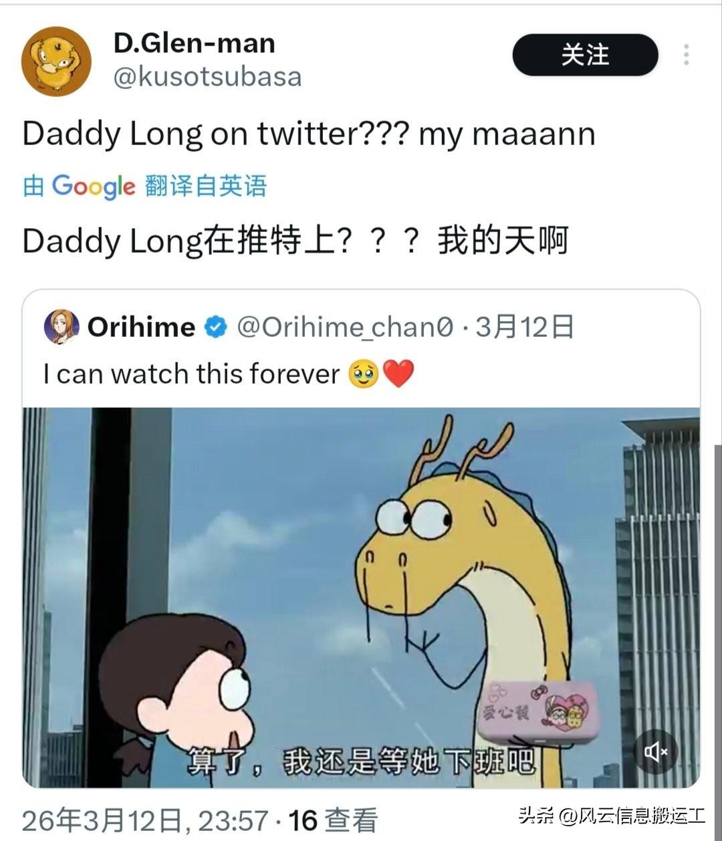Viewport: 722px width, 841px height.
Task: Click the 头条 @风云信息搬运工 watermark
Action: point(612,816)
